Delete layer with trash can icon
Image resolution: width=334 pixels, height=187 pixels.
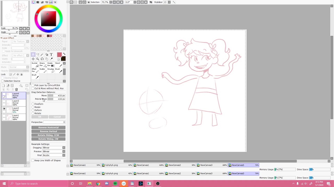(x=16, y=89)
